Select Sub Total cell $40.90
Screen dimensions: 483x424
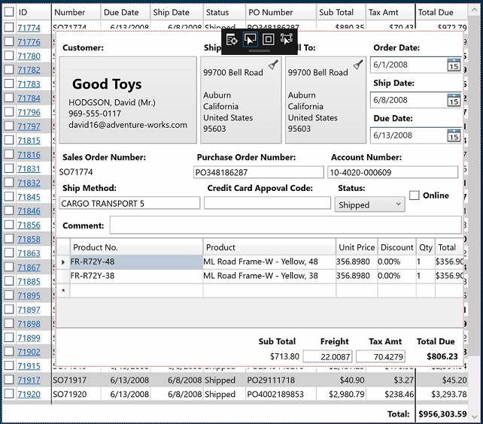[x=341, y=380]
